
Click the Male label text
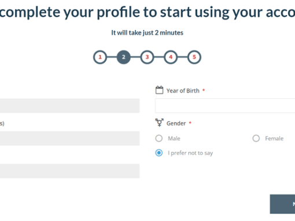coord(174,138)
